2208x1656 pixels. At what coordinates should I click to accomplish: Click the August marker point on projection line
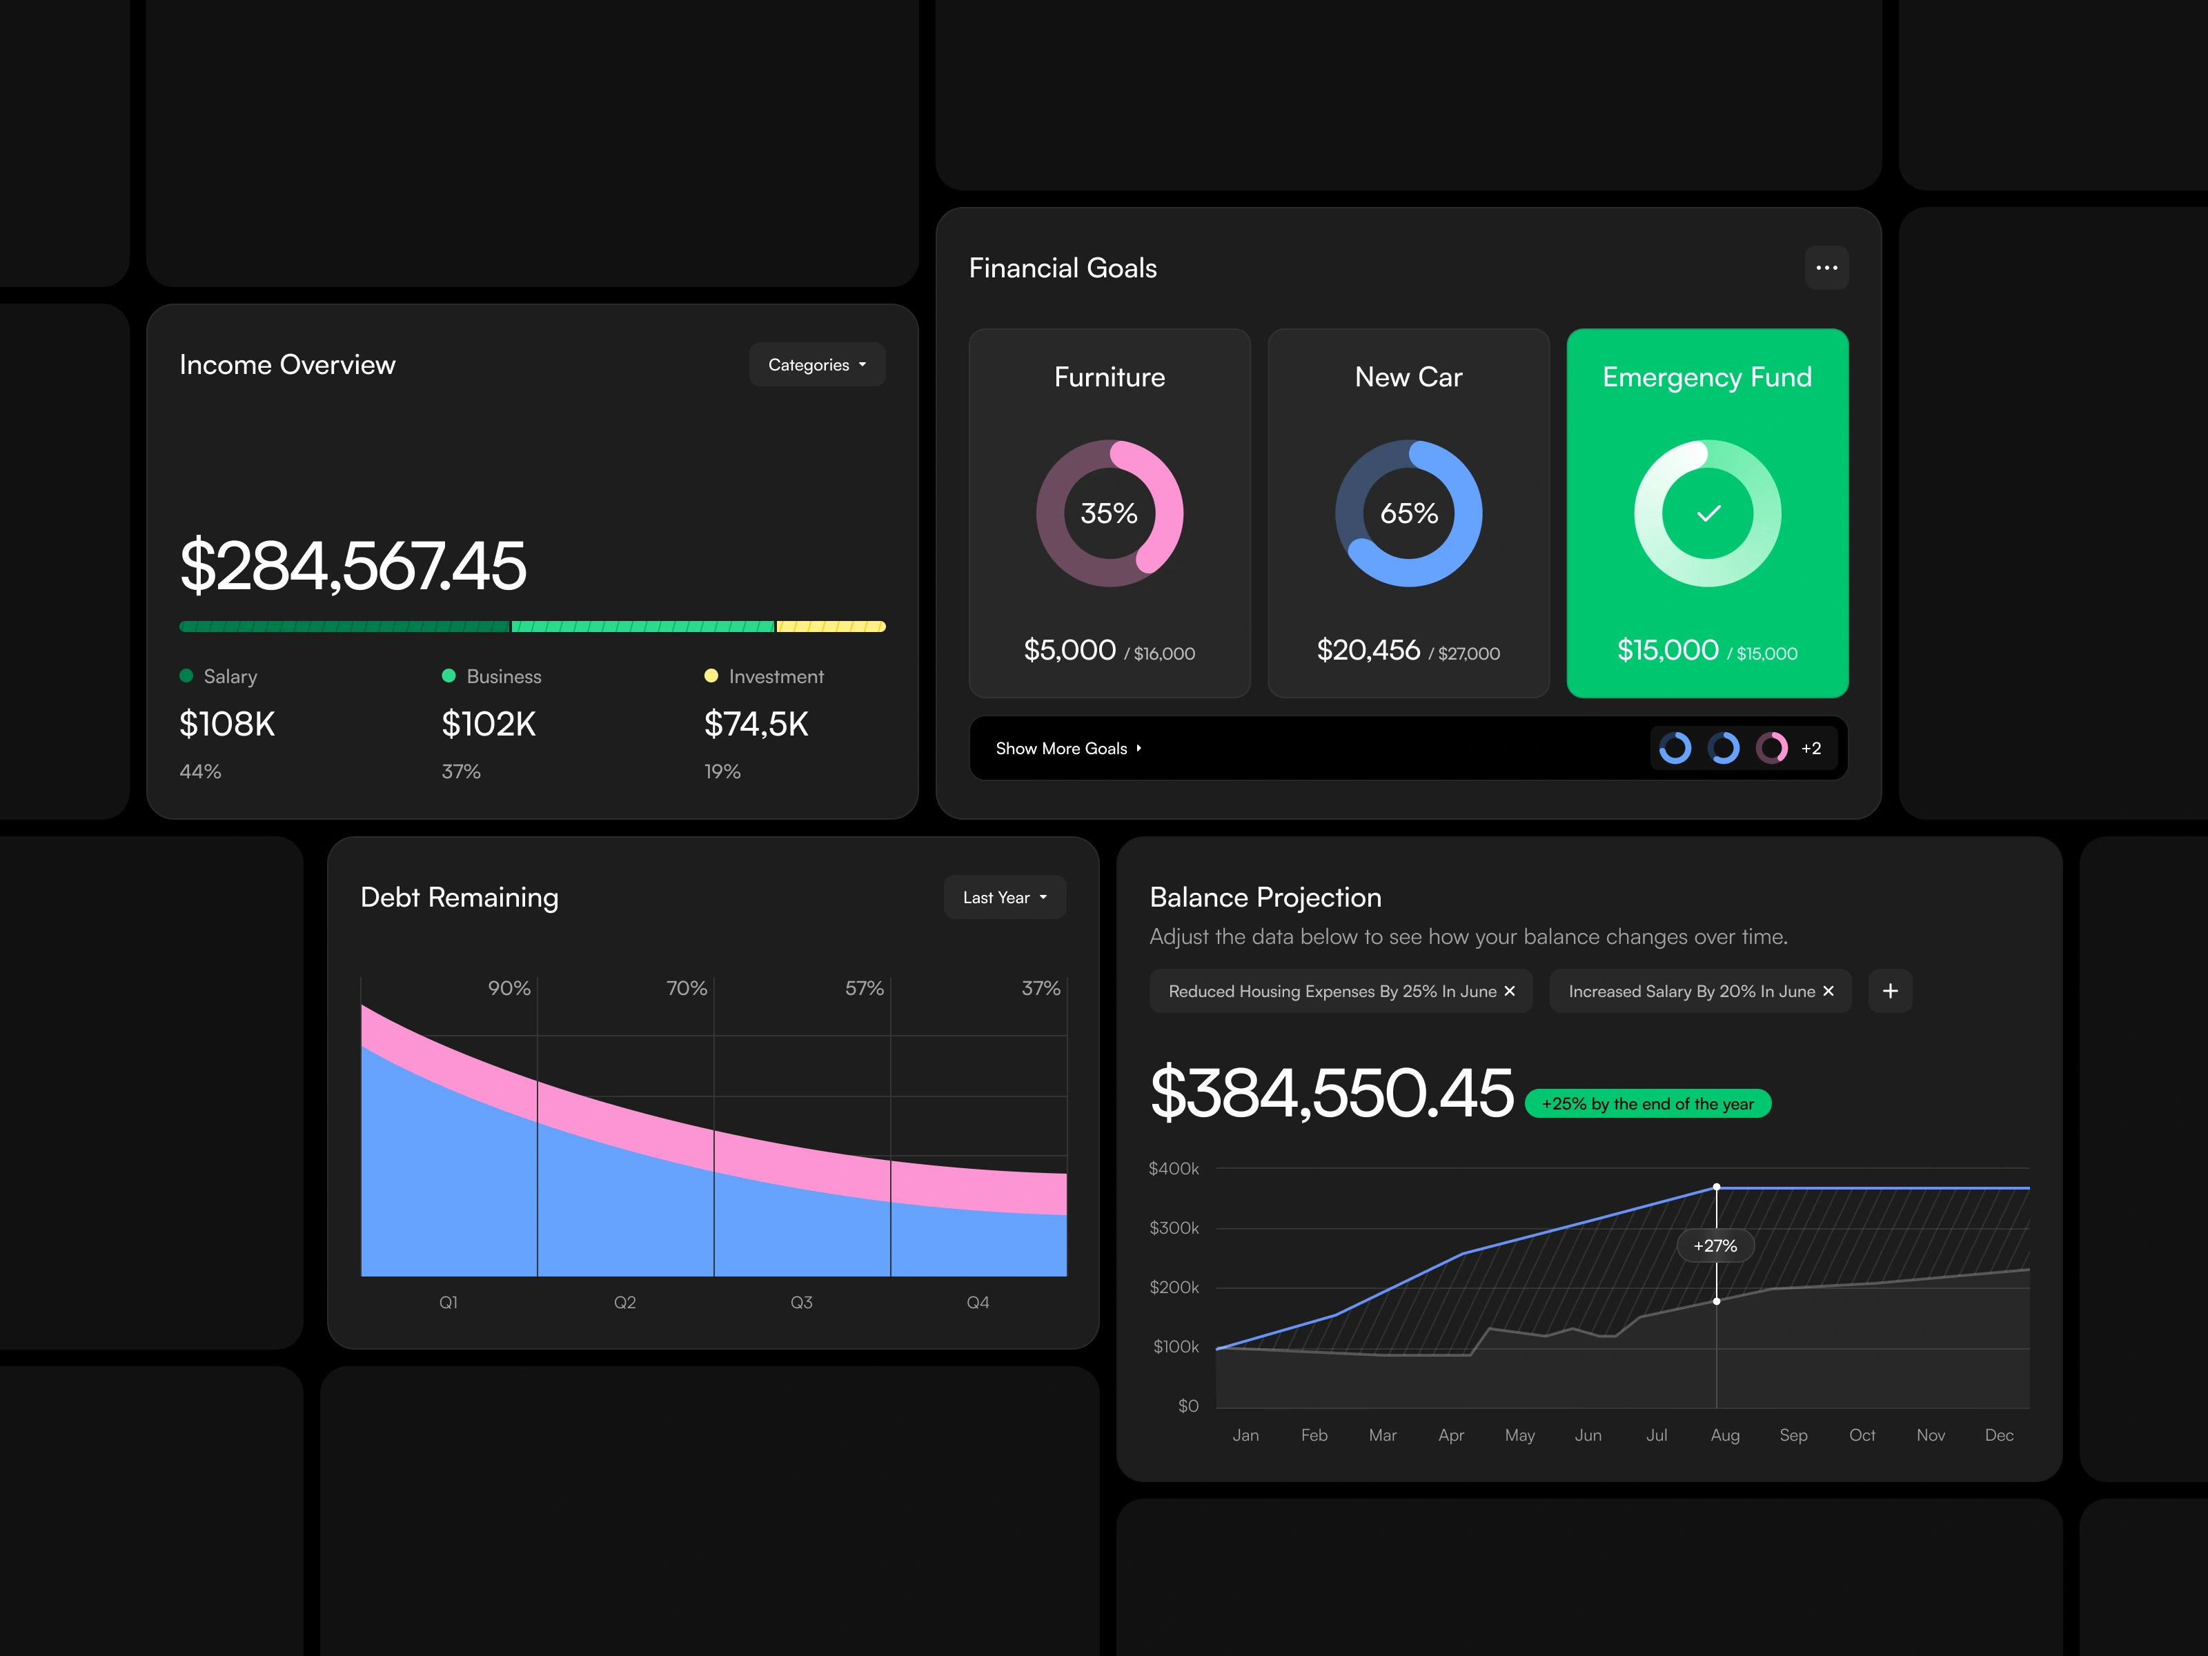click(1716, 1187)
